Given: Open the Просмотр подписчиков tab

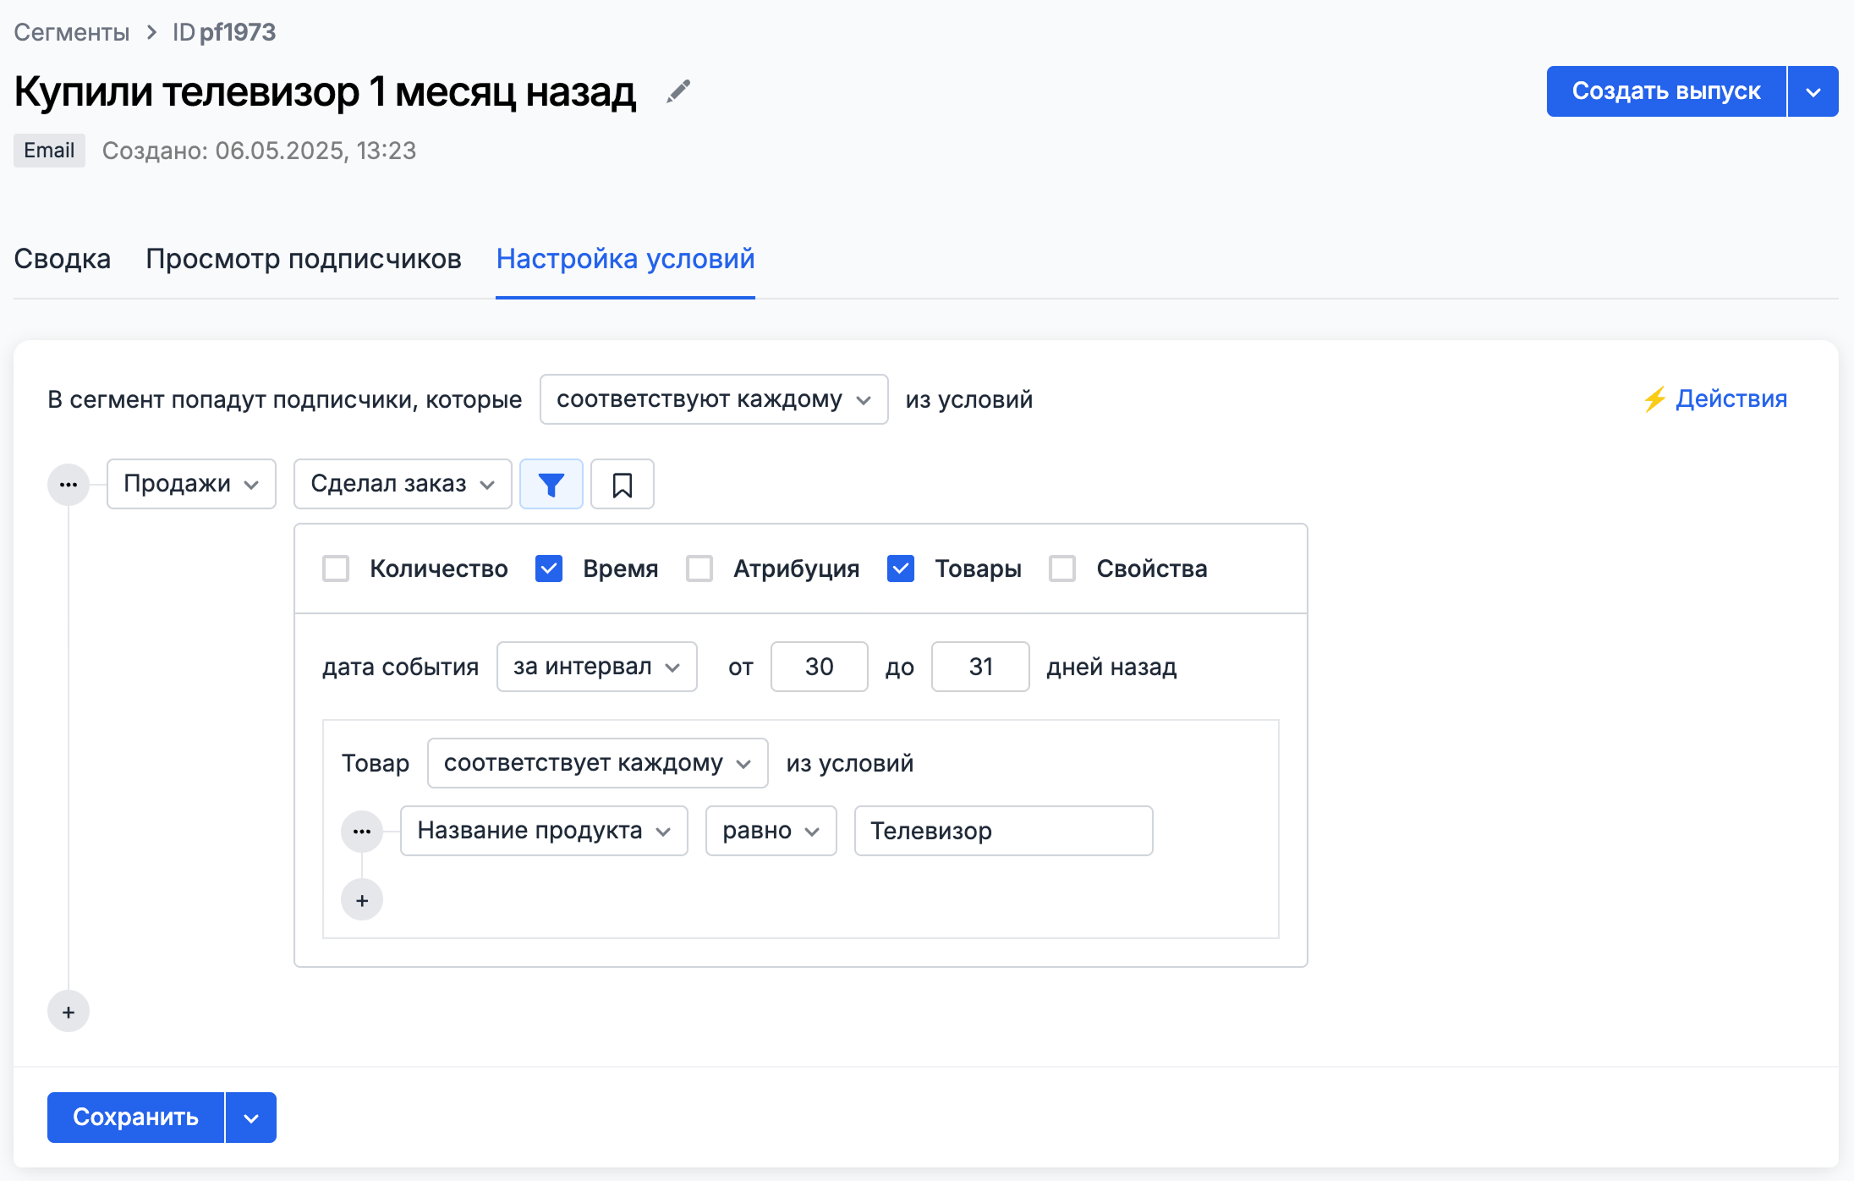Looking at the screenshot, I should click(303, 259).
